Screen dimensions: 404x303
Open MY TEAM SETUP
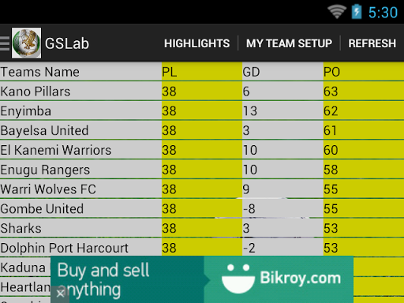pos(289,43)
